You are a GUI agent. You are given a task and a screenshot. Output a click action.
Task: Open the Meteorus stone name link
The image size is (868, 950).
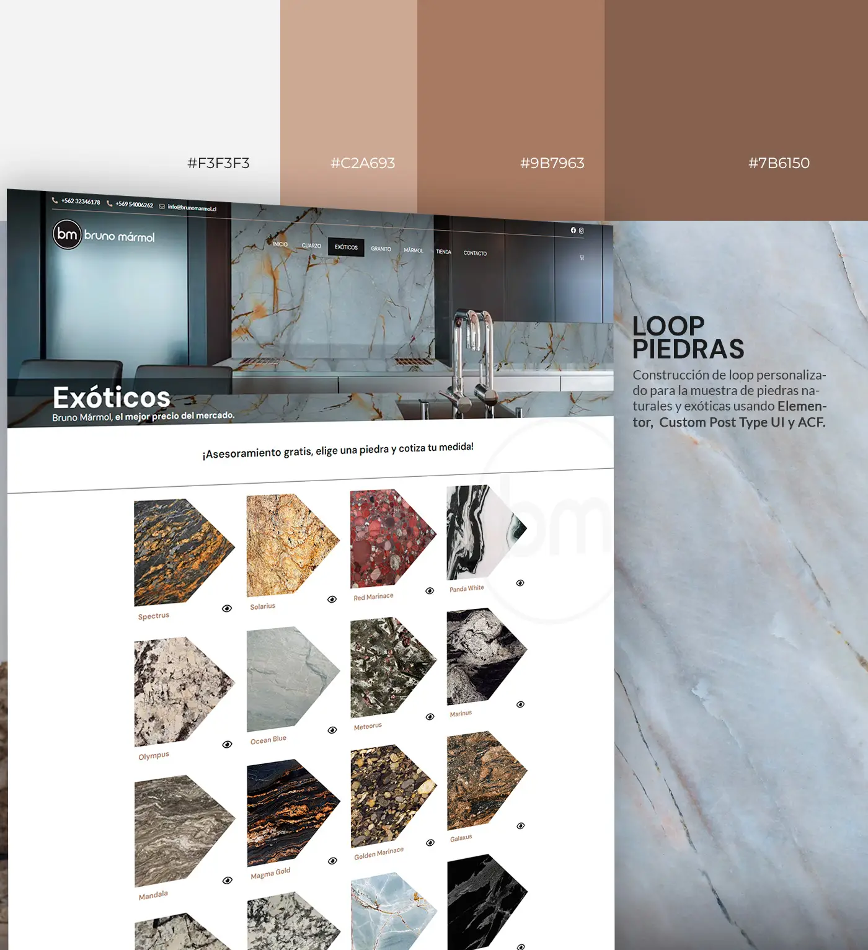coord(368,726)
